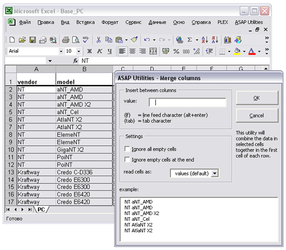Screen dimensions: 286x250
Task: Open undo history dropdown arrow
Action: (154, 40)
